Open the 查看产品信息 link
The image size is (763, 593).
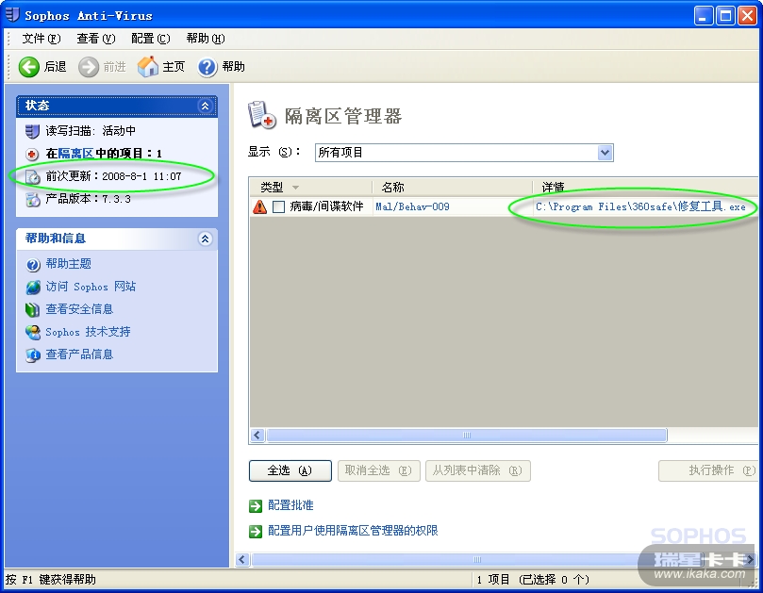point(79,354)
